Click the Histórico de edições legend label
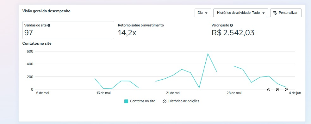Screen dimensions: 311x124 [184, 101]
